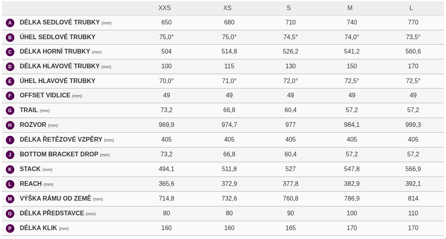Click the H badge beside Rozvor
This screenshot has width=446, height=239.
click(10, 125)
